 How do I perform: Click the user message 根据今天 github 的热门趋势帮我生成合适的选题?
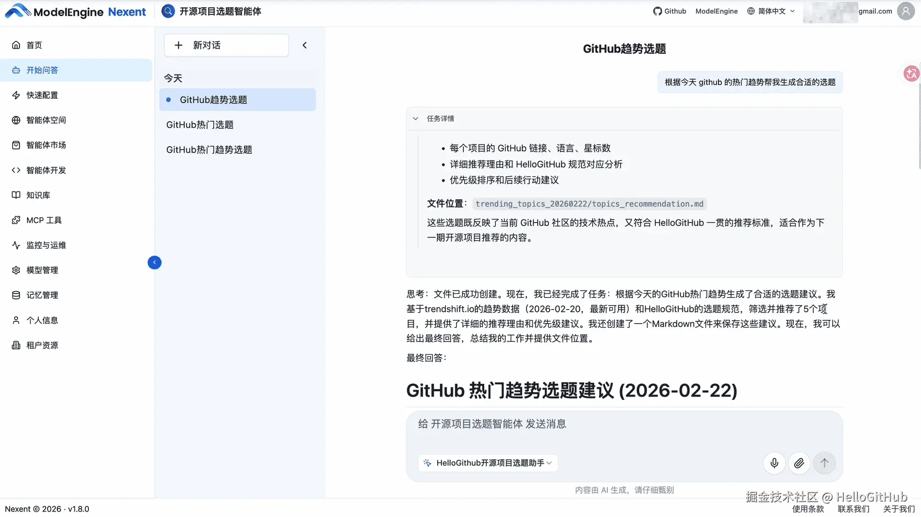[x=750, y=82]
